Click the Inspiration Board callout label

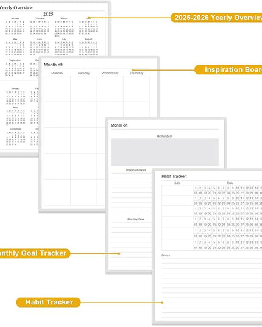coord(228,69)
